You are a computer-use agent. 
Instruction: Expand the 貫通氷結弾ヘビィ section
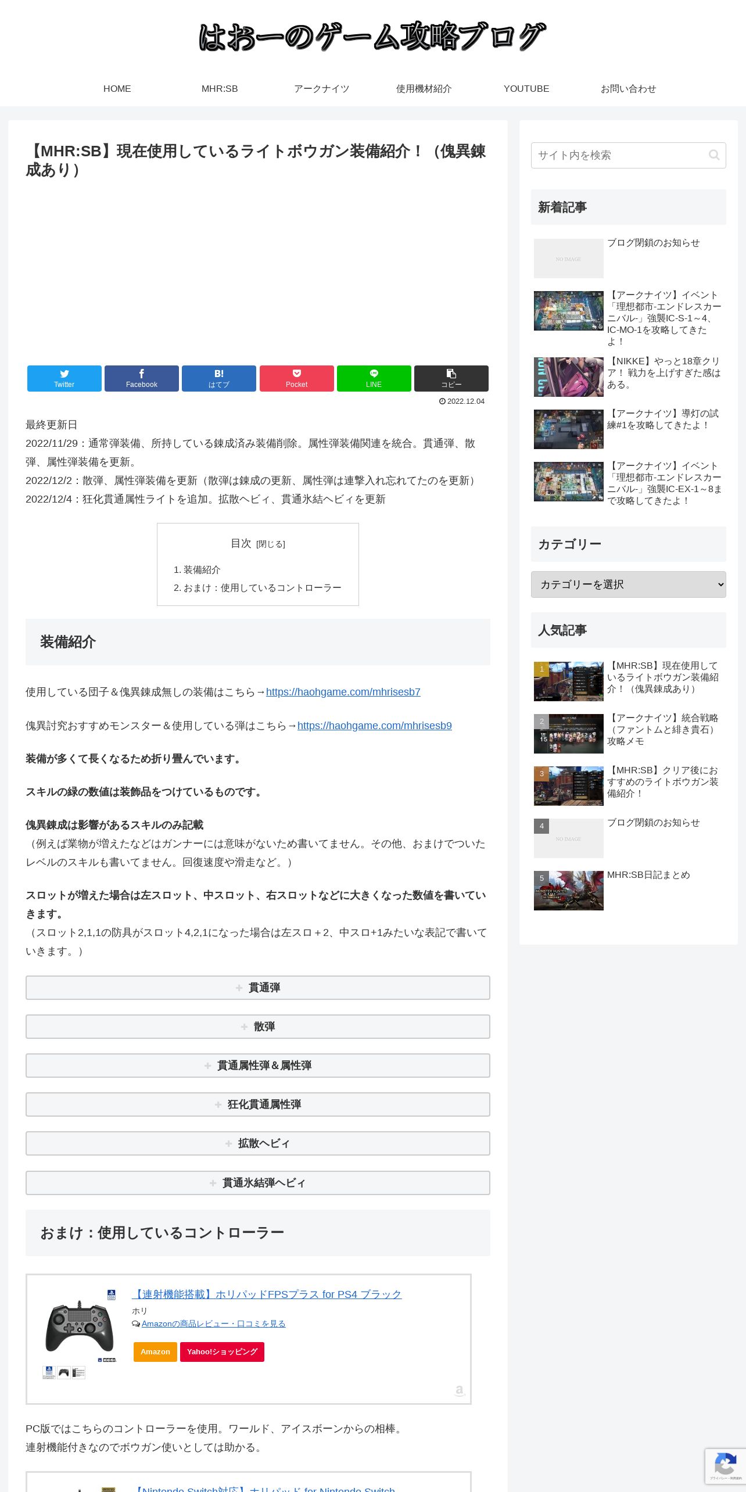coord(258,1183)
